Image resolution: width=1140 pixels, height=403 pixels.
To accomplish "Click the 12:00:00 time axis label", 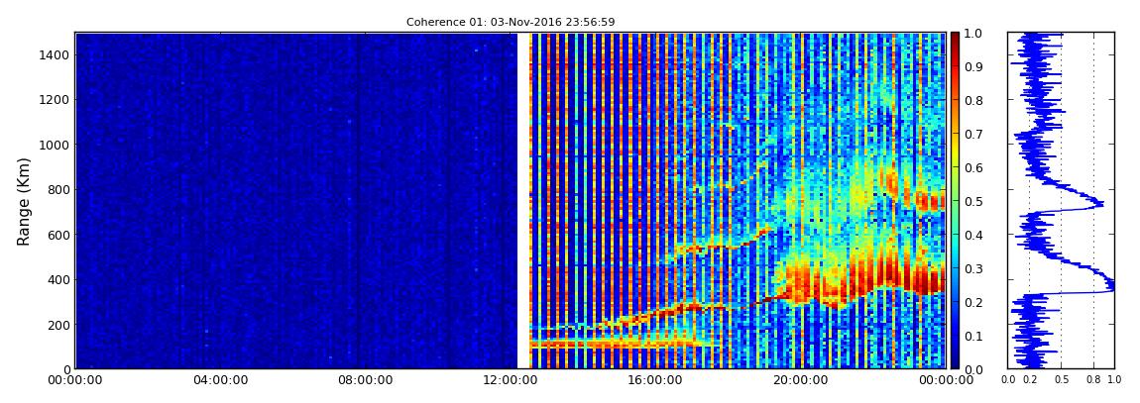I will point(511,380).
